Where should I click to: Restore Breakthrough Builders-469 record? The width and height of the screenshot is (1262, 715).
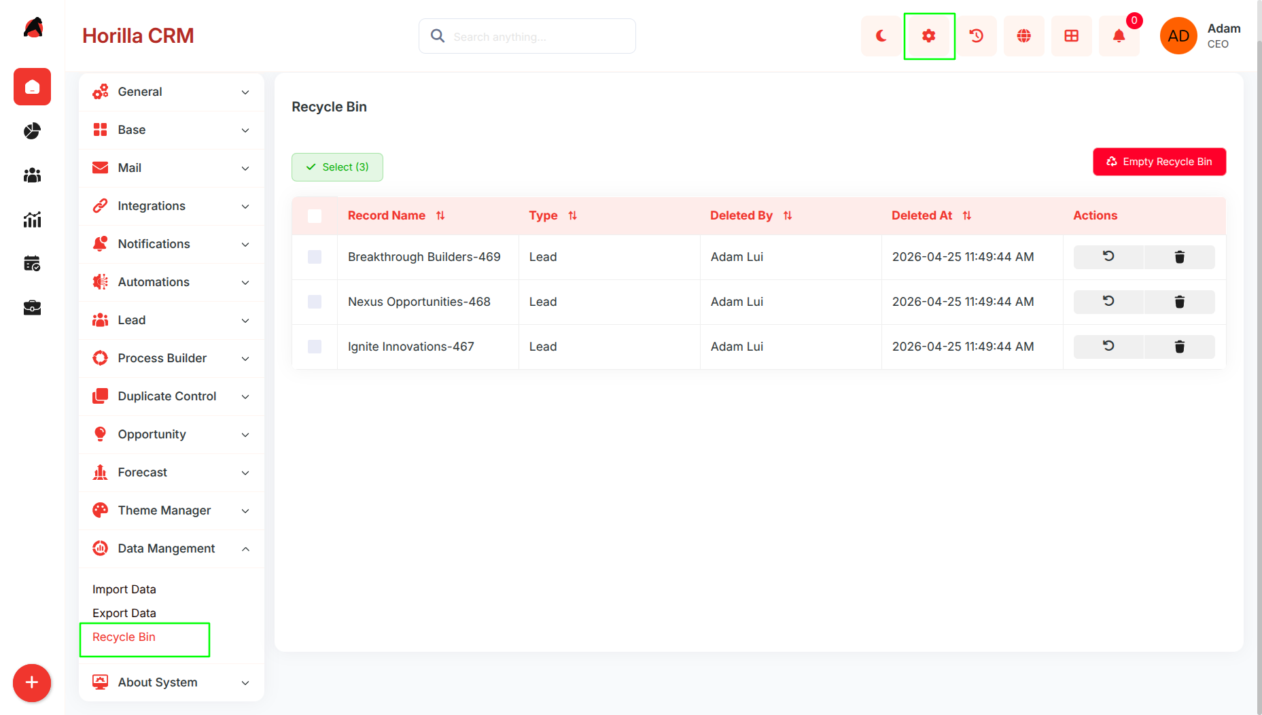[1108, 257]
